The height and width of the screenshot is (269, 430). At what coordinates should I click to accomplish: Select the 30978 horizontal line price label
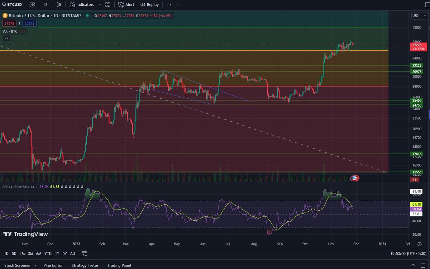click(417, 72)
